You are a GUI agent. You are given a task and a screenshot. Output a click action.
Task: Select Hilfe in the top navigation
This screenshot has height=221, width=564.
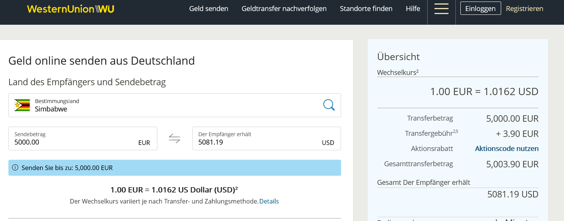click(413, 9)
